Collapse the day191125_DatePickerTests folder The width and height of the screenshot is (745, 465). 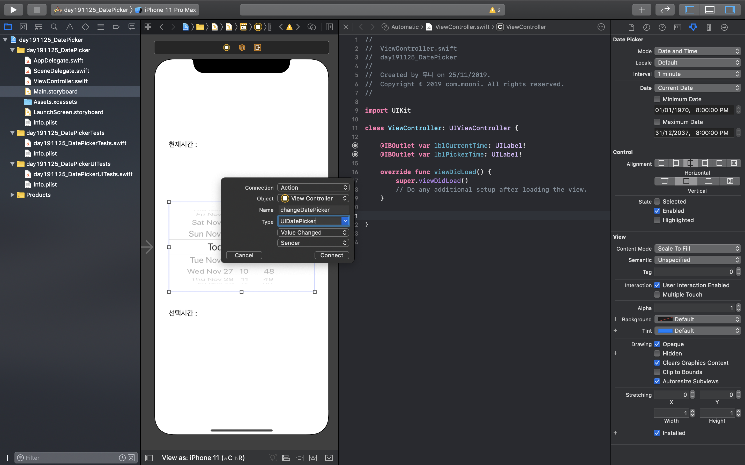12,133
